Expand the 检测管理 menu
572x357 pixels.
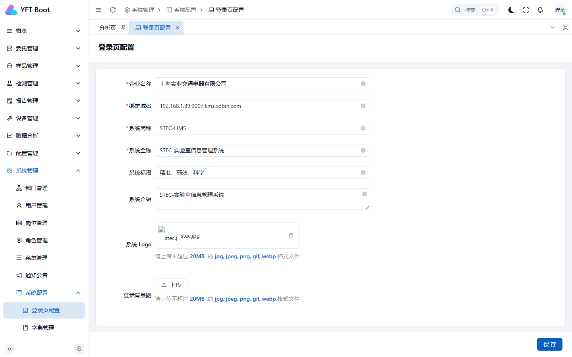[x=44, y=83]
